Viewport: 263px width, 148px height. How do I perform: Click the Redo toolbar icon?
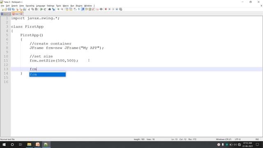point(45,9)
